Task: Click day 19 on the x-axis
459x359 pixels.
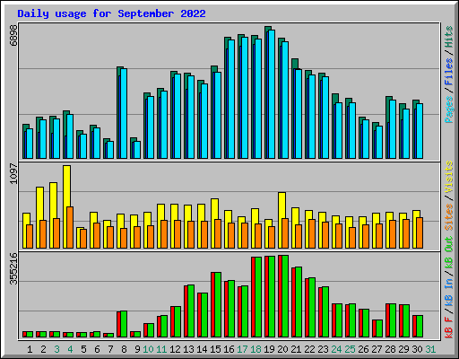Action: tap(269, 349)
